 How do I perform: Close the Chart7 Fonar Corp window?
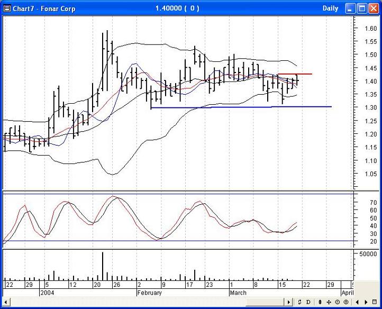pyautogui.click(x=373, y=8)
